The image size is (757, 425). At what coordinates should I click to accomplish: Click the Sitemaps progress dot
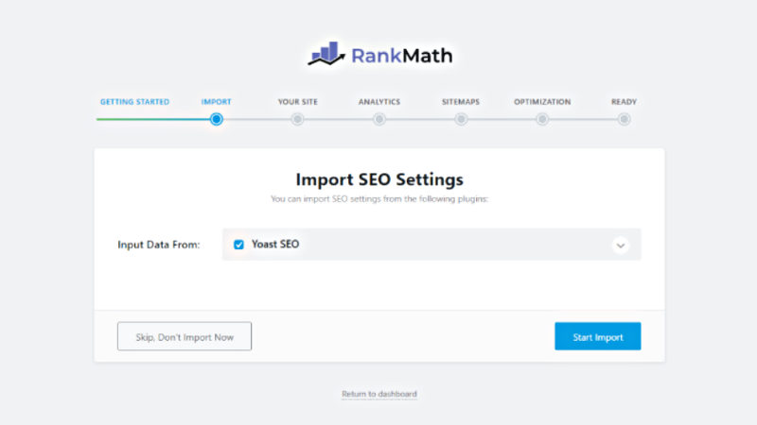point(461,119)
